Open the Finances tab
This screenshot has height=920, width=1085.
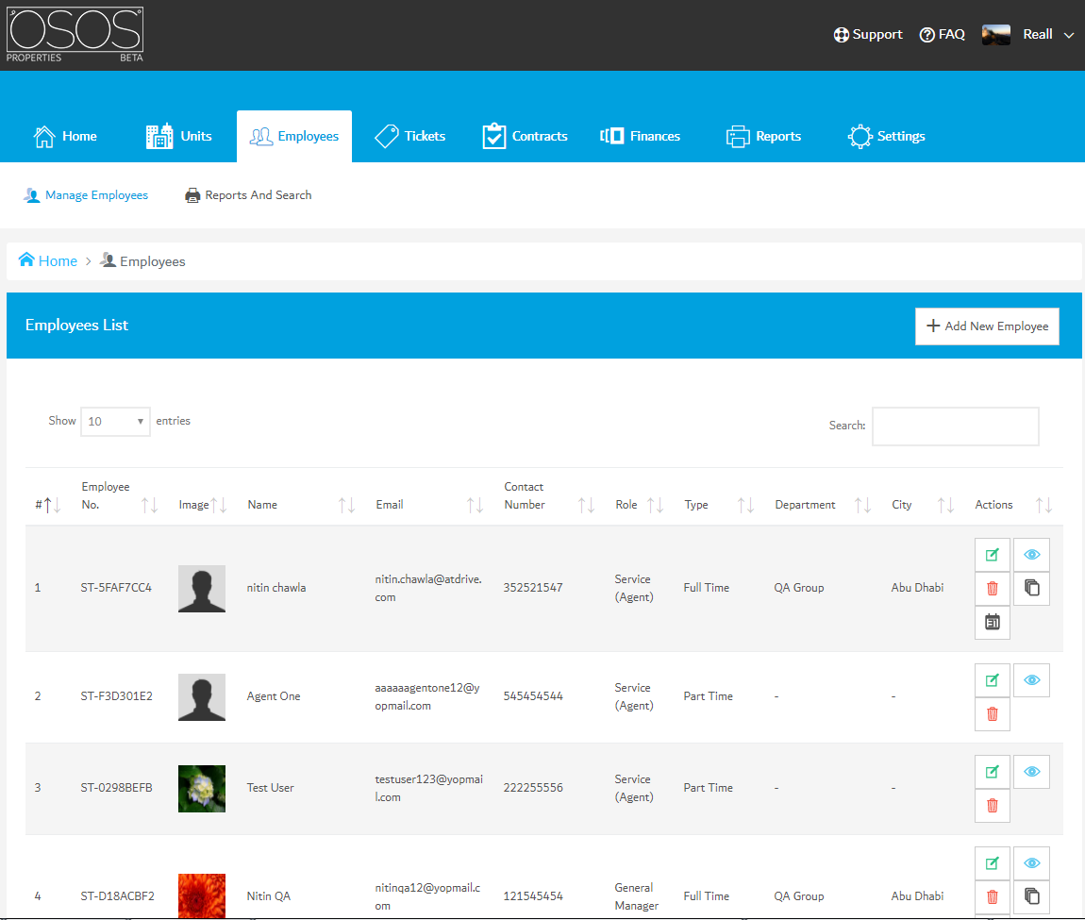(x=640, y=137)
